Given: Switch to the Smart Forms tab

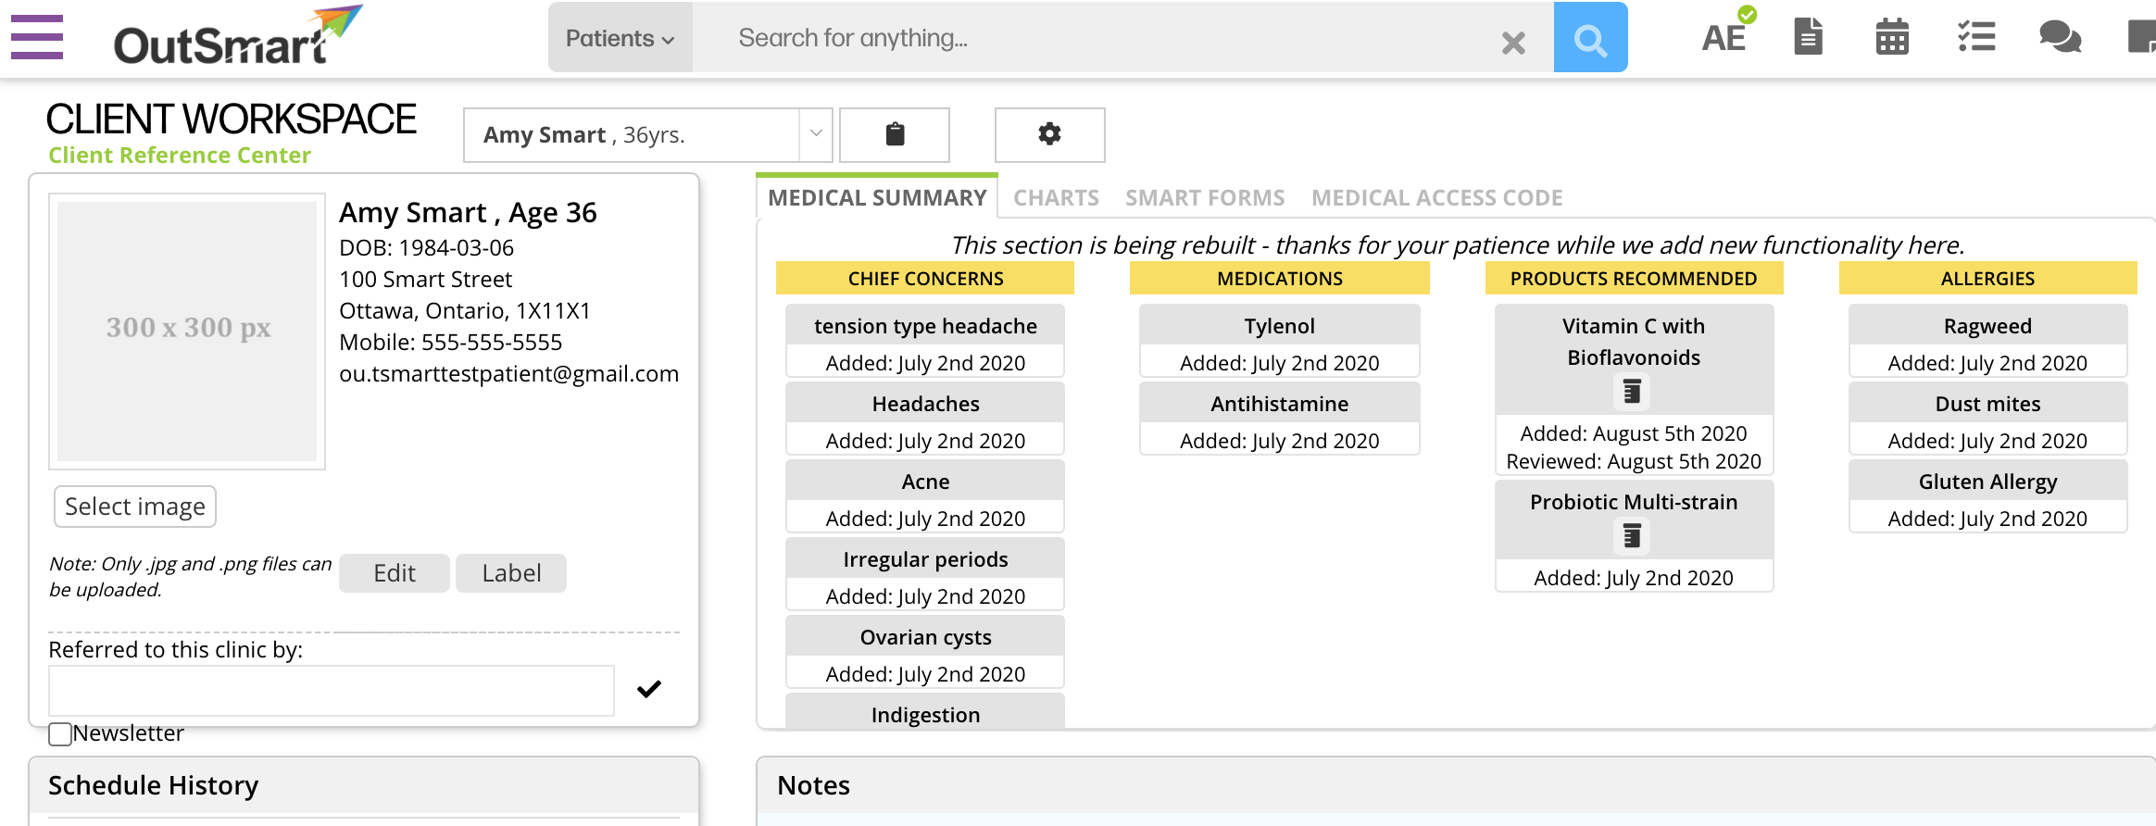Looking at the screenshot, I should coord(1205,197).
